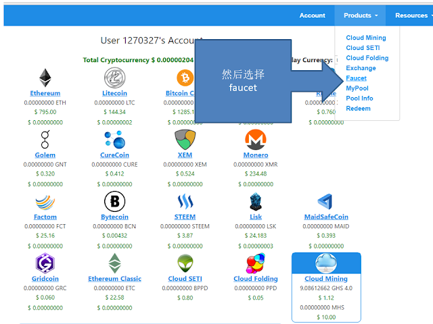Open the Cloud SETI coin link below alien icon
Viewport: 433px width, 324px height.
pos(185,279)
